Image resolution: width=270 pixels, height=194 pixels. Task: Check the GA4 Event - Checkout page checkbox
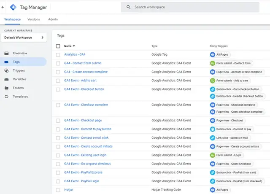coord(58,121)
